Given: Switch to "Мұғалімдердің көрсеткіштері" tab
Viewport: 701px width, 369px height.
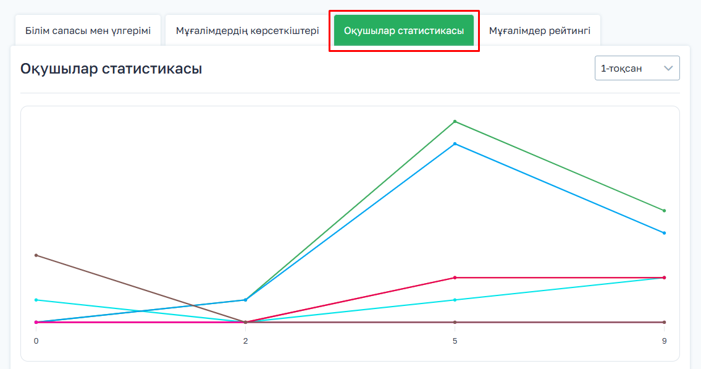Looking at the screenshot, I should coord(248,30).
